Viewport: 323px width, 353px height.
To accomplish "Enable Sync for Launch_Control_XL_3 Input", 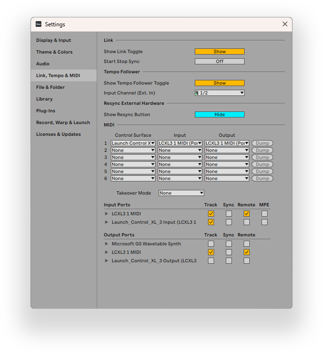I will [x=229, y=222].
